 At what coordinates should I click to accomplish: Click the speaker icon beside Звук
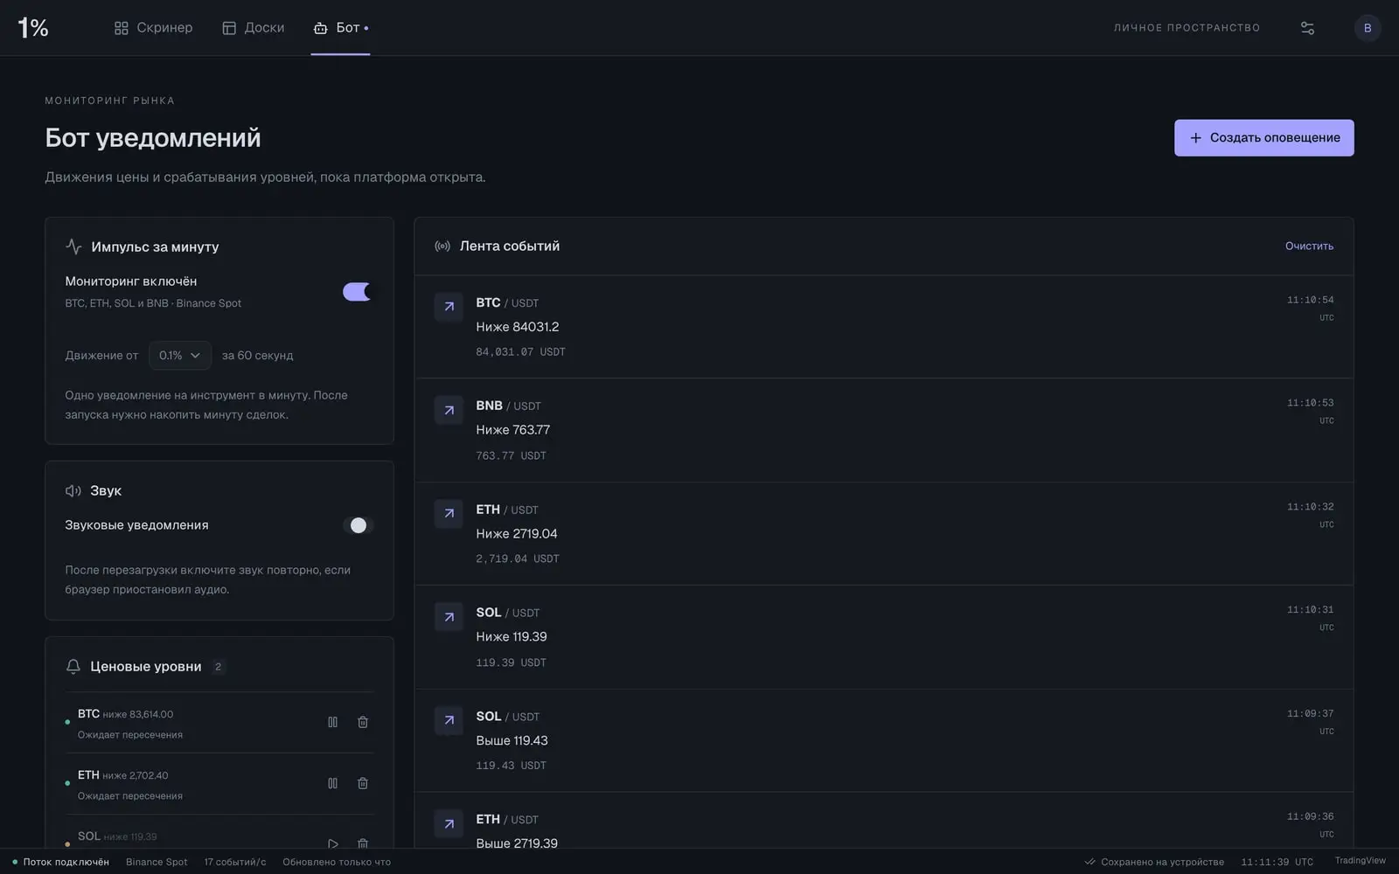coord(73,491)
